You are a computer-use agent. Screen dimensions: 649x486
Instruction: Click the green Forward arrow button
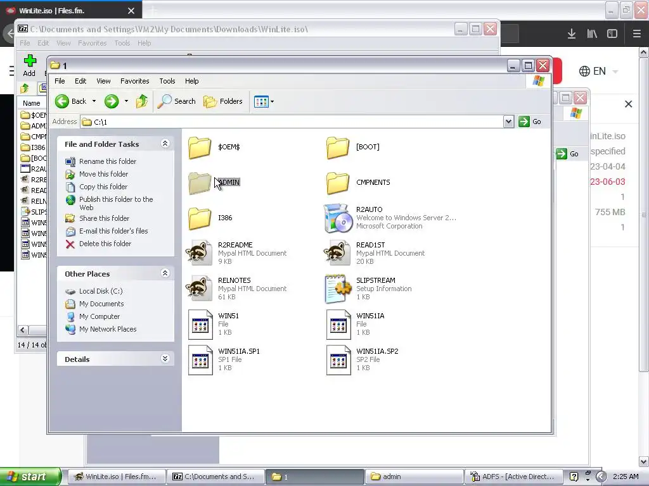click(x=112, y=101)
